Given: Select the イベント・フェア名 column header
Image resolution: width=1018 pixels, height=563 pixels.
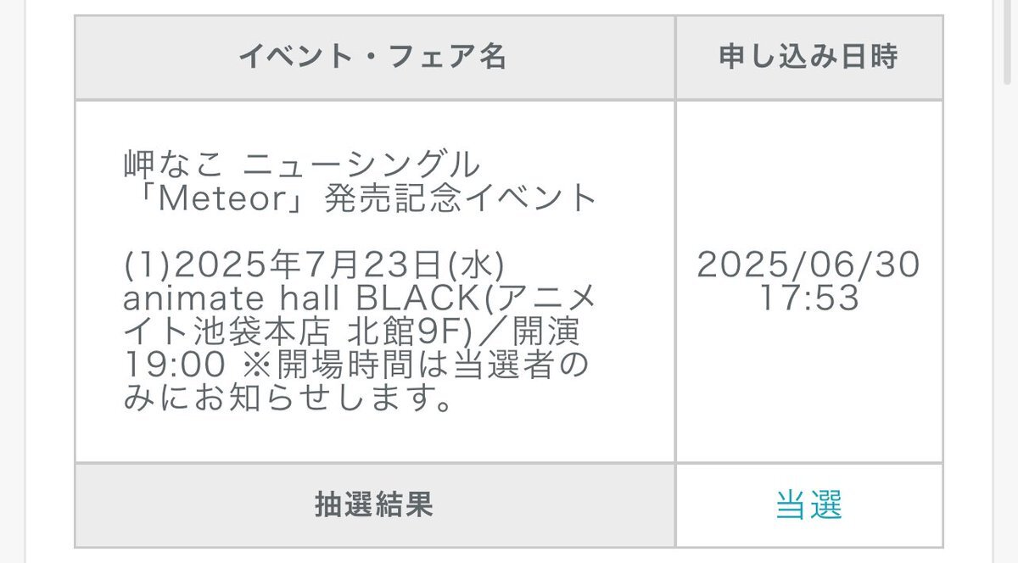Looking at the screenshot, I should [x=374, y=57].
